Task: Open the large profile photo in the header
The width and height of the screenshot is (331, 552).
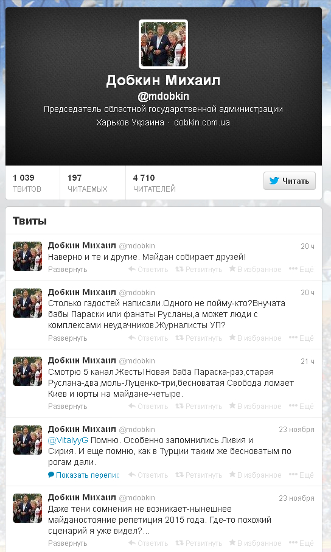Action: click(x=164, y=44)
